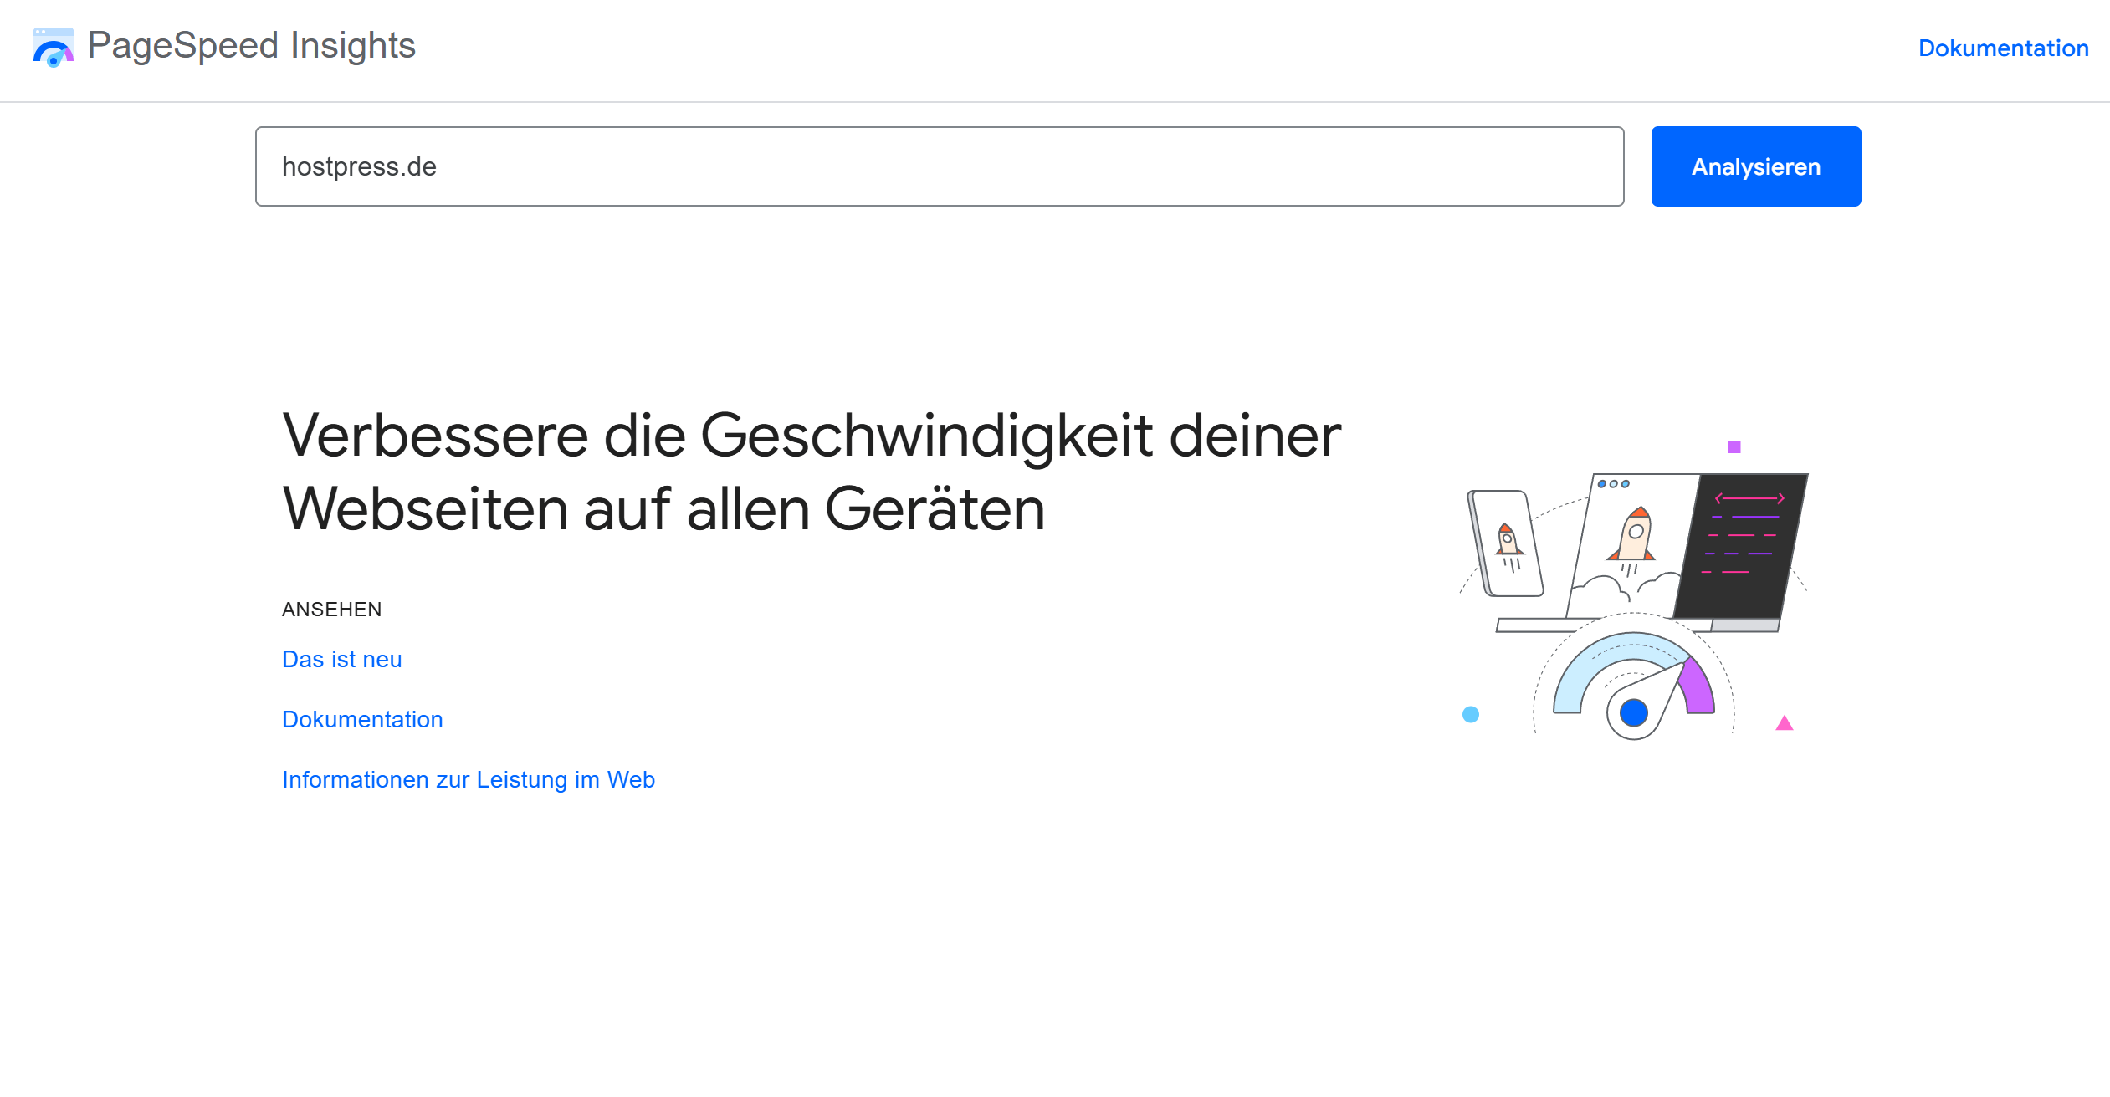Click the blue dot on gauge needle
Screen dimensions: 2110x1097
coord(1633,713)
